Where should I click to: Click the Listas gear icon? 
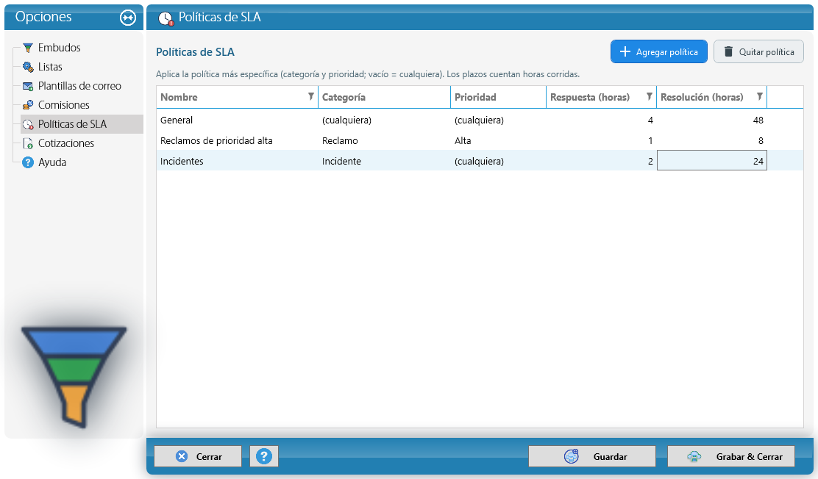pyautogui.click(x=28, y=67)
